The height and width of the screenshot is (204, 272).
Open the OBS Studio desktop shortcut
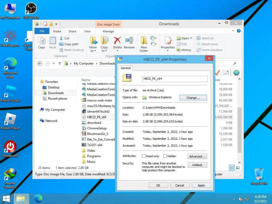pyautogui.click(x=31, y=11)
